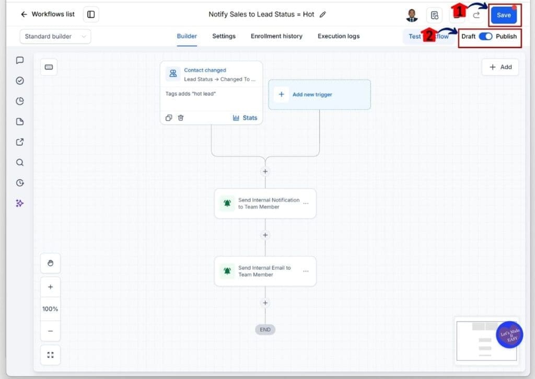Toggle the Draft/Publish switch
Screen dimensions: 535x379
(485, 36)
